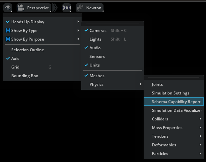
Task: Click the M icon beside Show By Type
Action: point(8,30)
